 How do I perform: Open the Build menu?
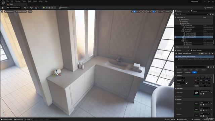click(x=30, y=1)
